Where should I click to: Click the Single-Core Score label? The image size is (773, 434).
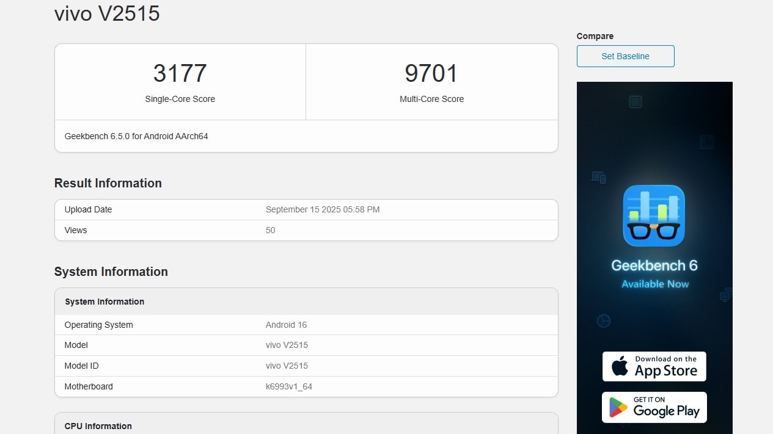point(180,99)
